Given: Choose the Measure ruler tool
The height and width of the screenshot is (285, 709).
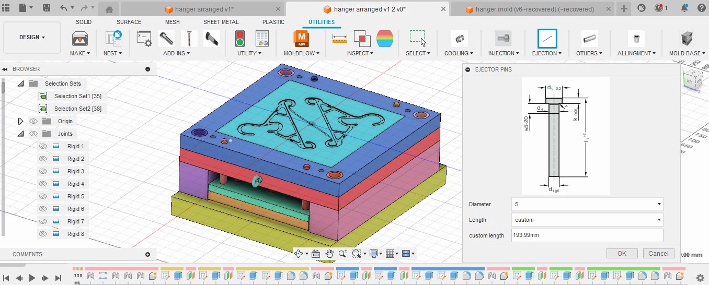Looking at the screenshot, I should [340, 38].
